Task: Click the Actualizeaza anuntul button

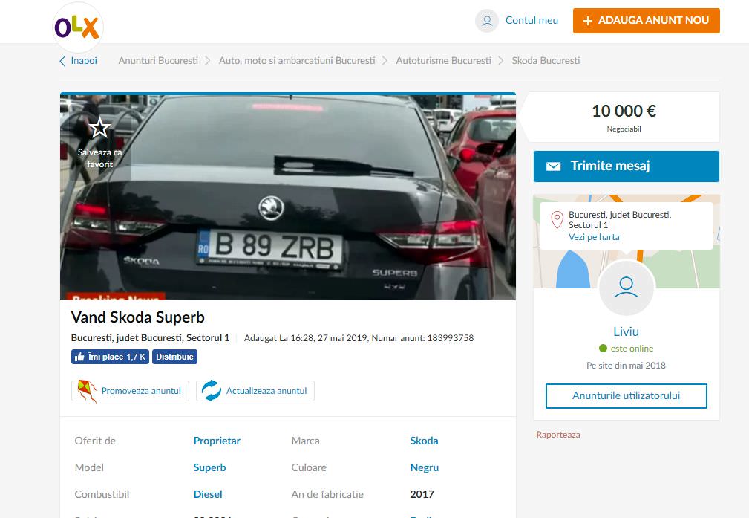Action: tap(255, 391)
